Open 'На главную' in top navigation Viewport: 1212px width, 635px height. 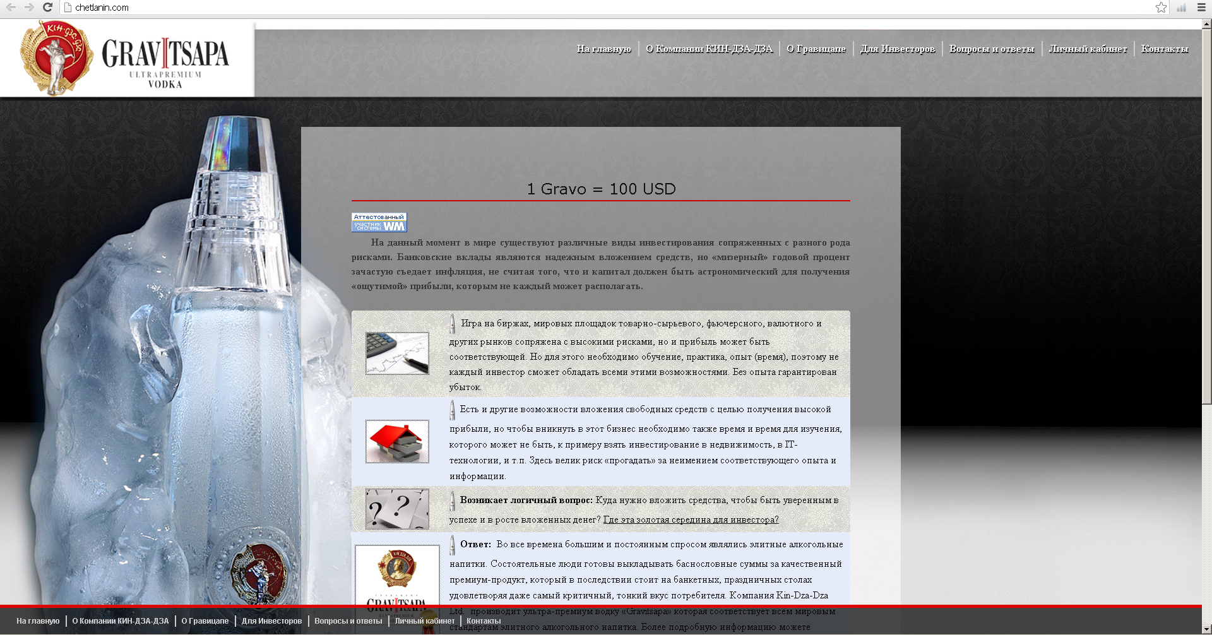pyautogui.click(x=603, y=49)
